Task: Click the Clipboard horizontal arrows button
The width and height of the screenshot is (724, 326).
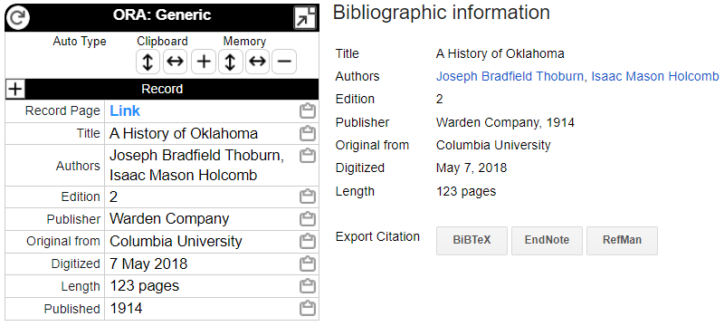Action: [175, 62]
